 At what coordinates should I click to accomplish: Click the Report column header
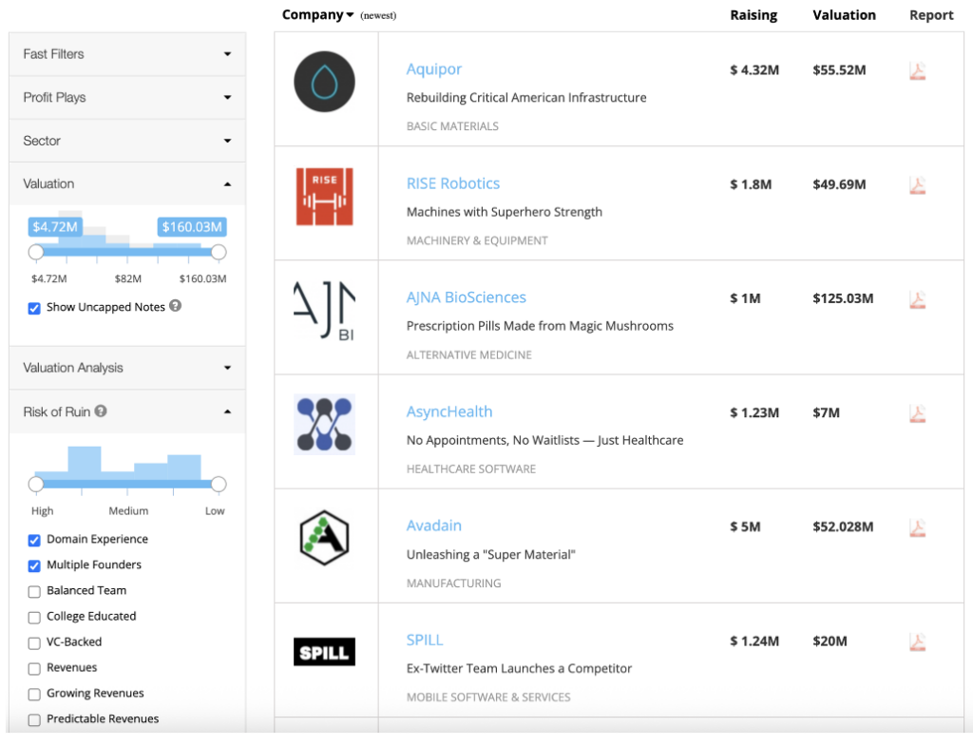click(x=931, y=15)
